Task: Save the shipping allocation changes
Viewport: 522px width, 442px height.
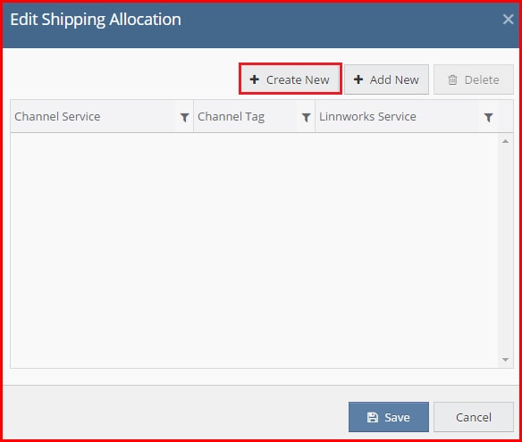Action: pyautogui.click(x=389, y=417)
